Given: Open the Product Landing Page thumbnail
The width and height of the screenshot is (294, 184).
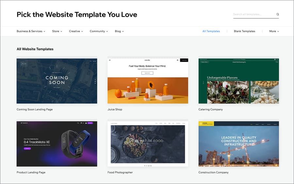Looking at the screenshot, I should (x=57, y=144).
